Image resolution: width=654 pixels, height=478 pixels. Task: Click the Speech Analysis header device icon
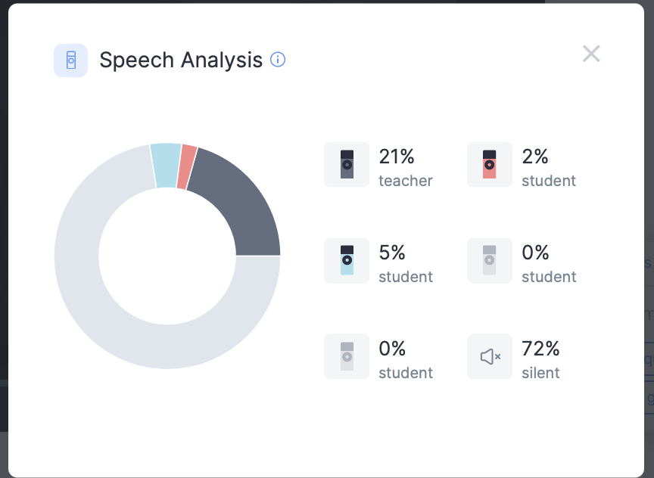[x=70, y=61]
